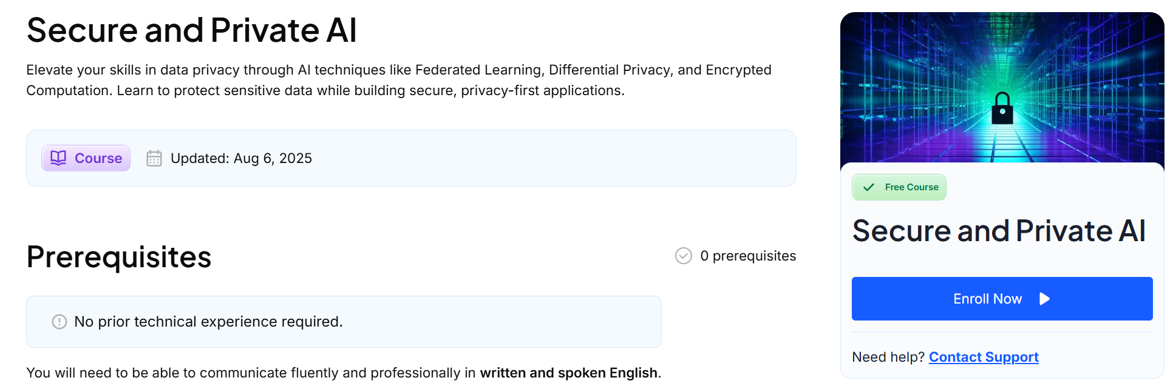
Task: Click the info icon in the prerequisites box
Action: click(59, 322)
